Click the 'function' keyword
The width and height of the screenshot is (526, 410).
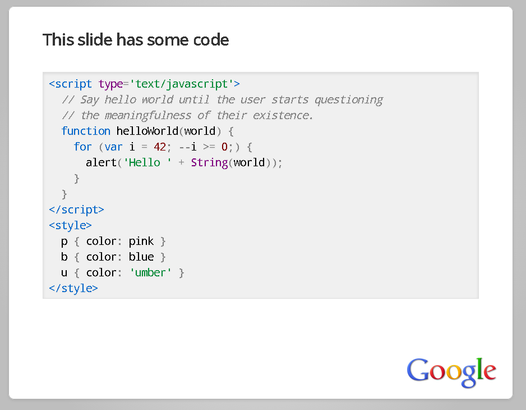[x=86, y=131]
